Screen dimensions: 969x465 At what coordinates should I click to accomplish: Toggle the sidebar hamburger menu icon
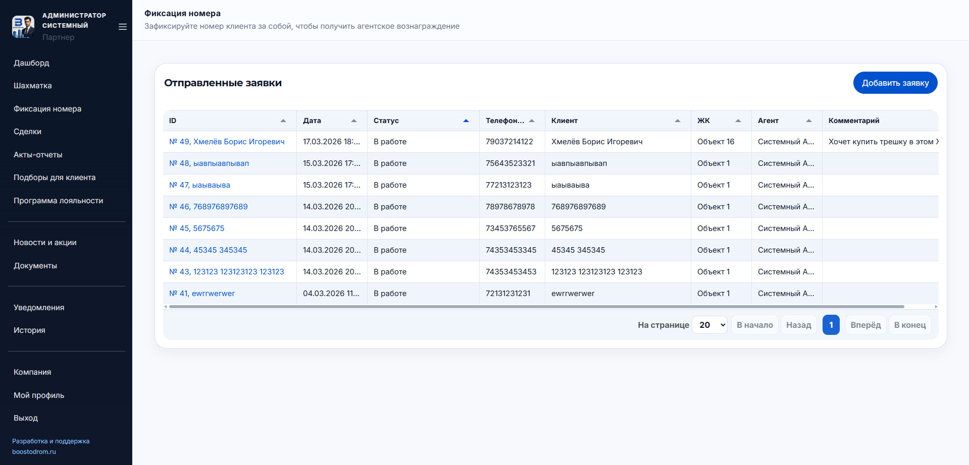point(122,27)
